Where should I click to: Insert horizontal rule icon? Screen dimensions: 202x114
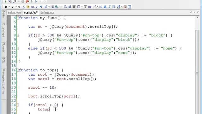click(x=61, y=7)
